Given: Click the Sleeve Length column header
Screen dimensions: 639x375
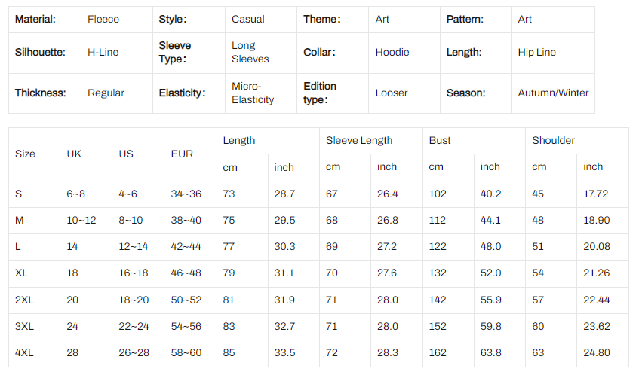Looking at the screenshot, I should click(x=359, y=140).
